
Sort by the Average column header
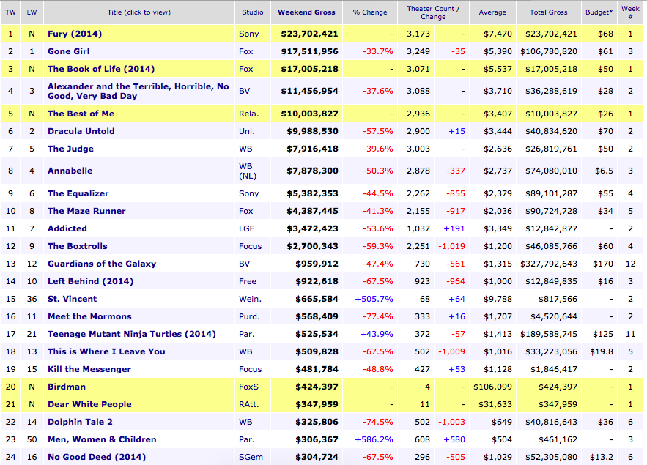pyautogui.click(x=492, y=12)
